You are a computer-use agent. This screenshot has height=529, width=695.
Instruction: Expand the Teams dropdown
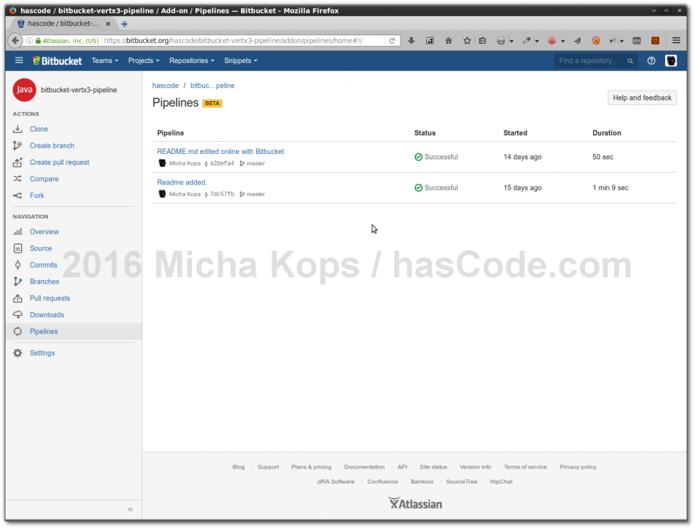pos(105,61)
